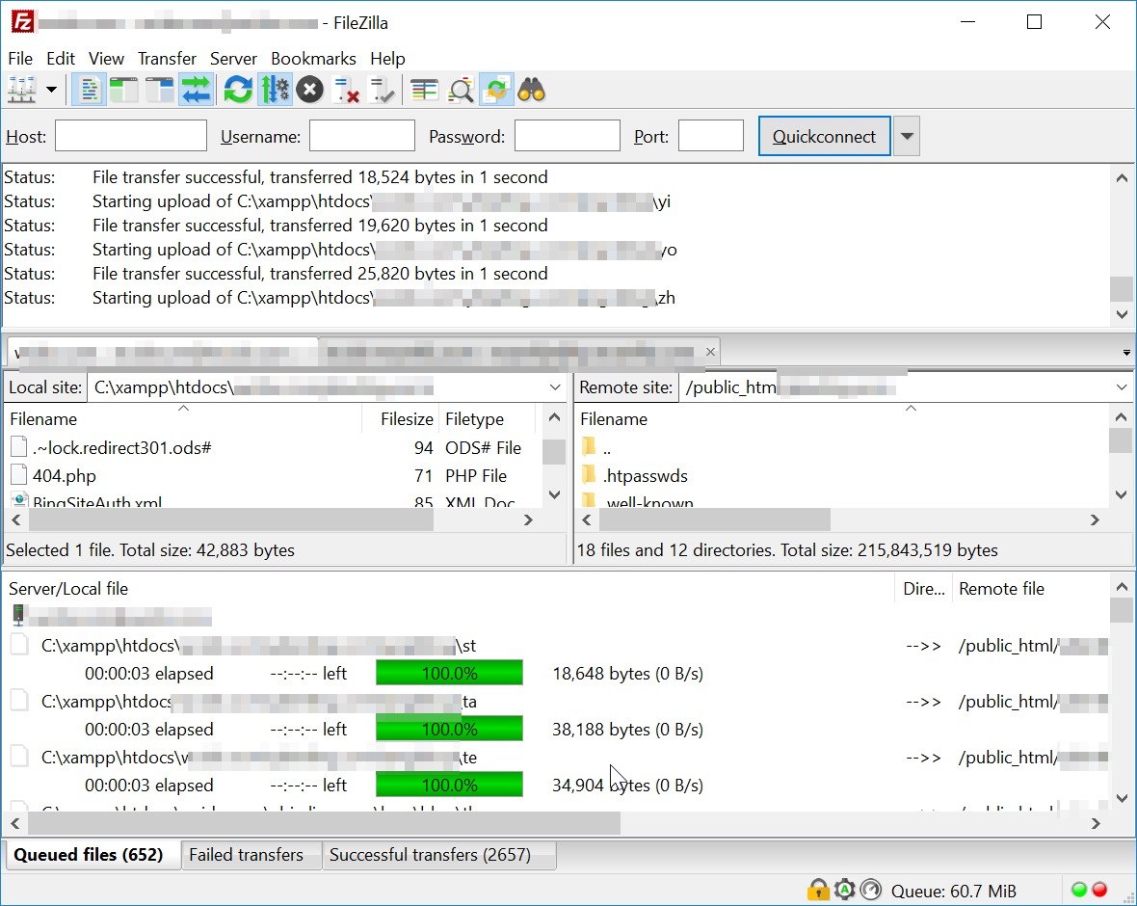The height and width of the screenshot is (906, 1137).
Task: Toggle the transfer queue display
Action: coord(196,91)
